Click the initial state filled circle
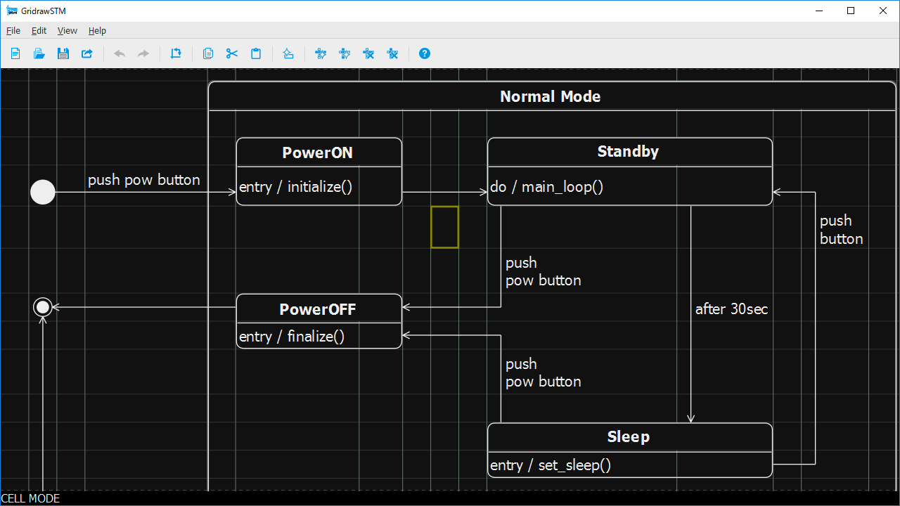The image size is (900, 506). [x=43, y=192]
